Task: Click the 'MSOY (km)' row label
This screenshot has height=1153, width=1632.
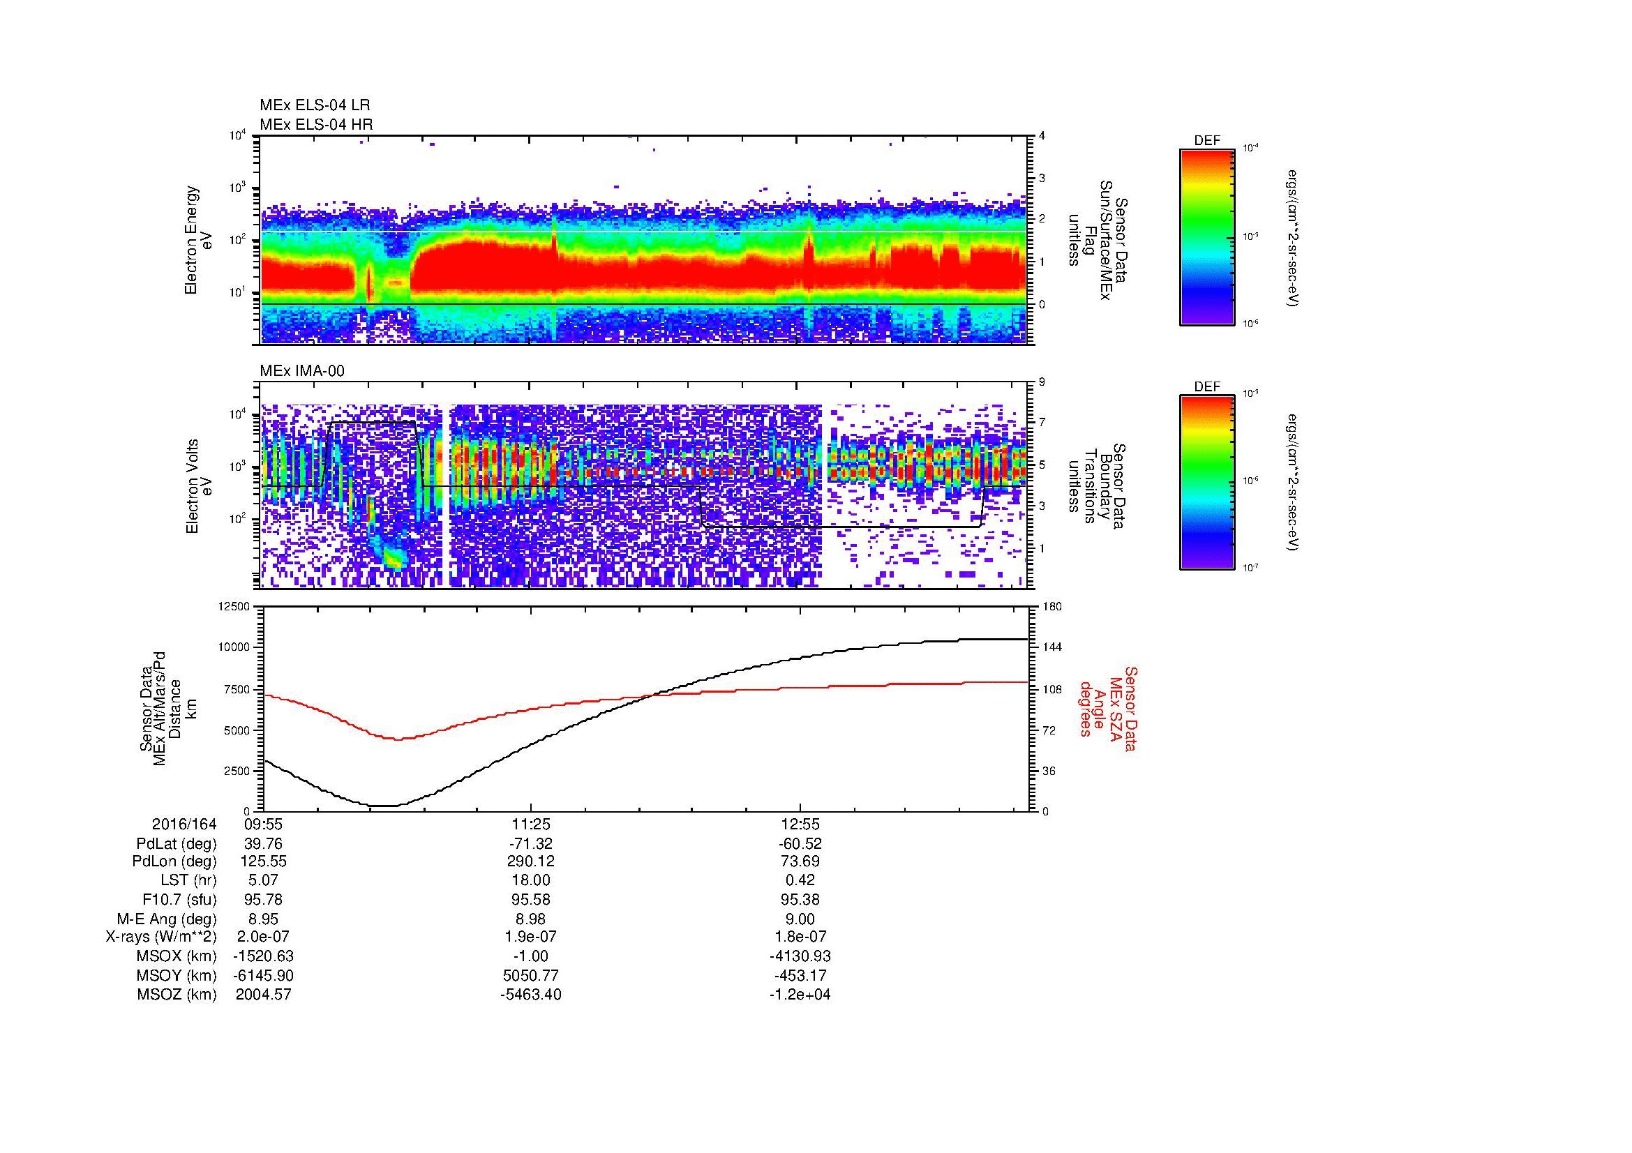Action: [x=177, y=975]
